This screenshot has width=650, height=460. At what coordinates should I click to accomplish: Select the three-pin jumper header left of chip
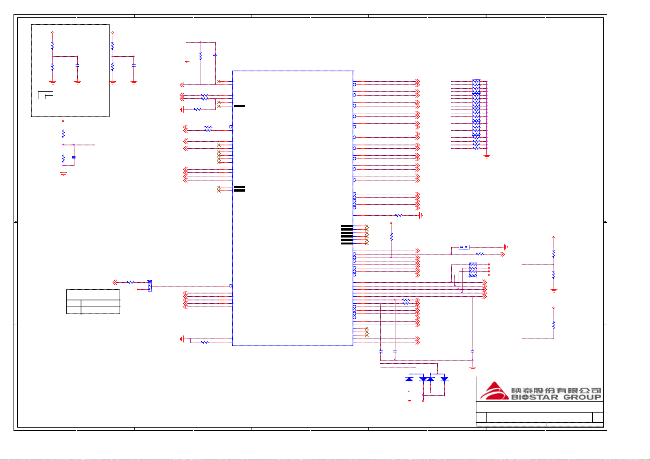tap(150, 286)
